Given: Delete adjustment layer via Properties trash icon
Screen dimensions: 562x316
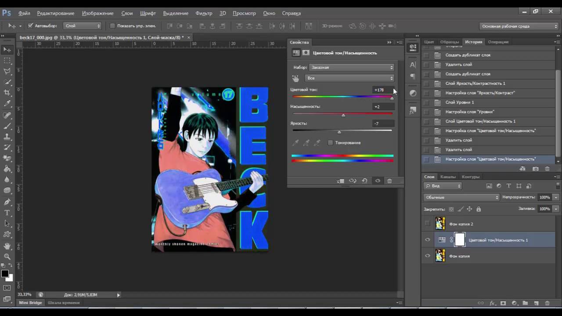Looking at the screenshot, I should pyautogui.click(x=389, y=181).
